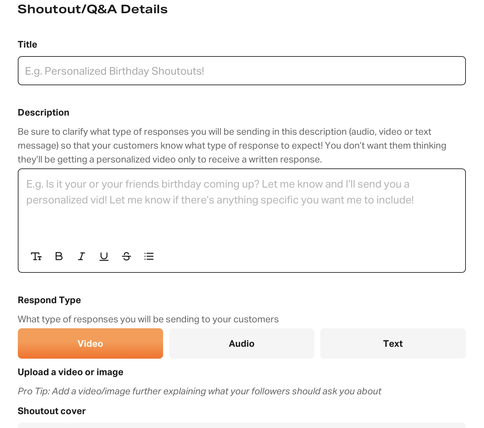Choose Audio as the respond type
Viewport: 484px width, 428px height.
242,343
